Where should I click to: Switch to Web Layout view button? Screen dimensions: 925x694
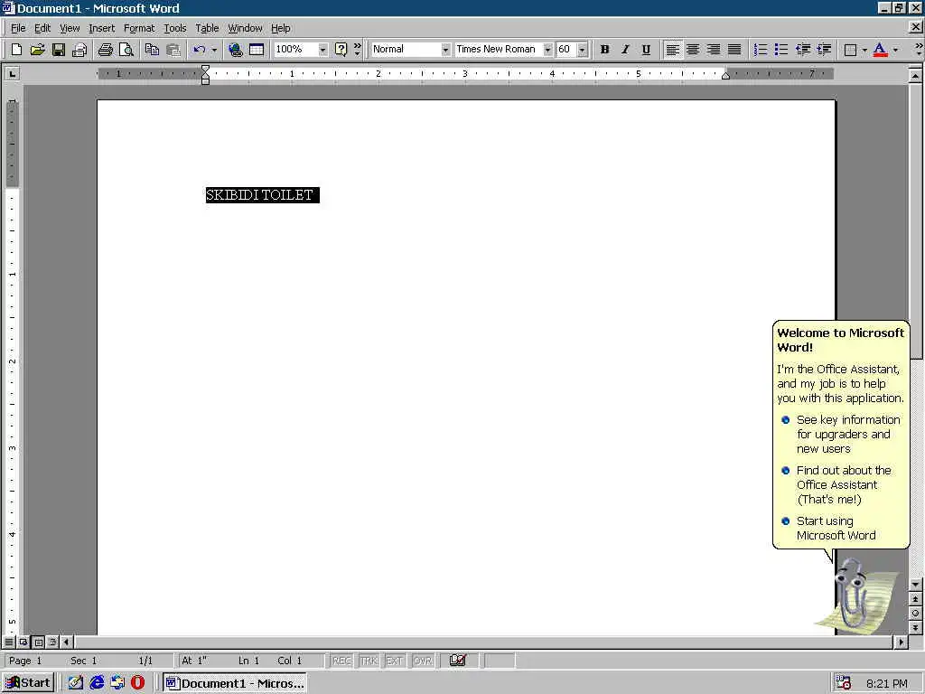point(23,642)
